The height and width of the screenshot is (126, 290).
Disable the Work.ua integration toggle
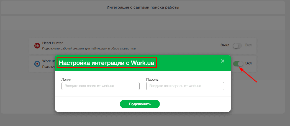coord(238,64)
